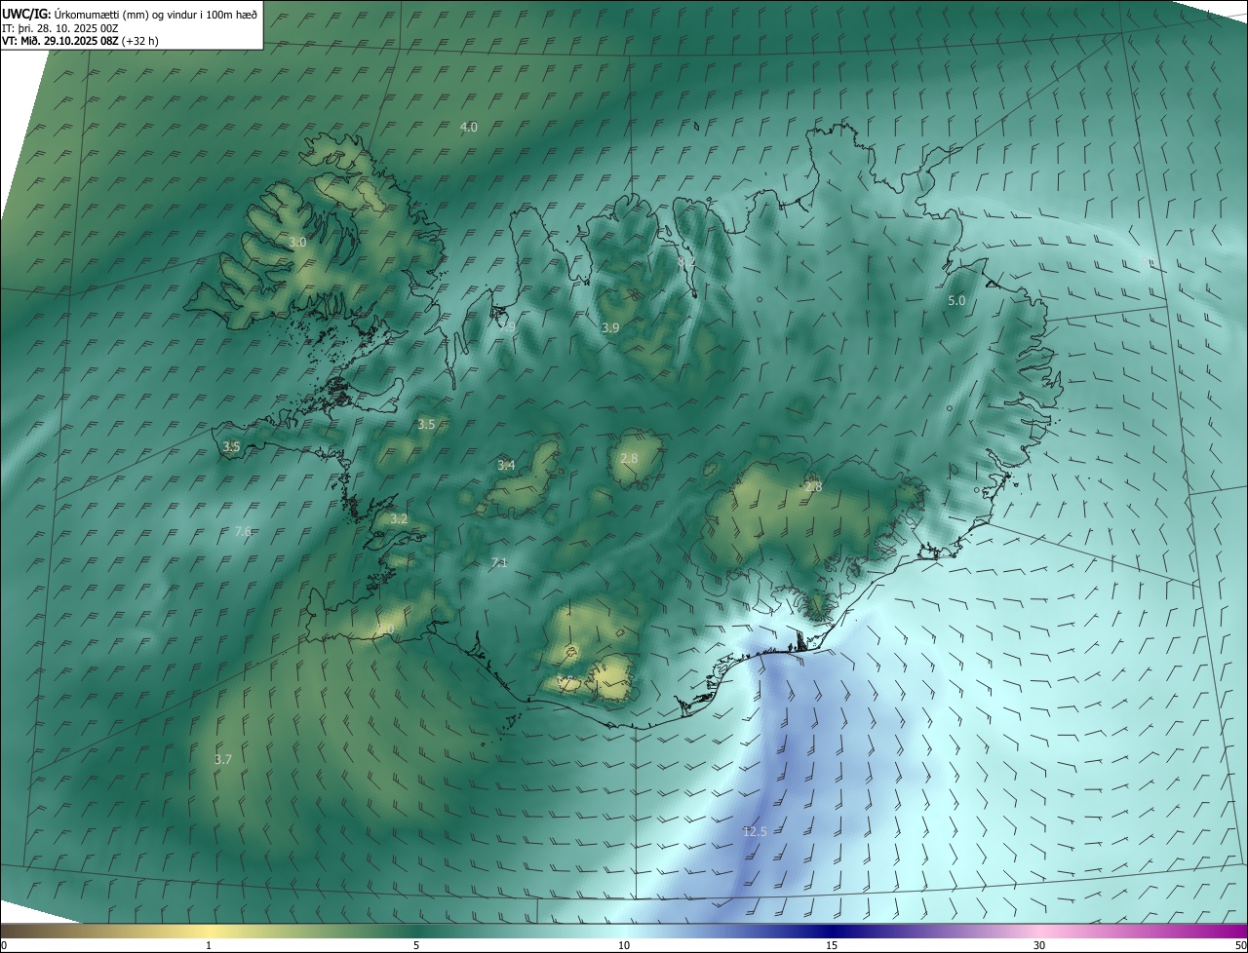Click the 7.9 value label on the map
The width and height of the screenshot is (1248, 953).
click(x=507, y=326)
